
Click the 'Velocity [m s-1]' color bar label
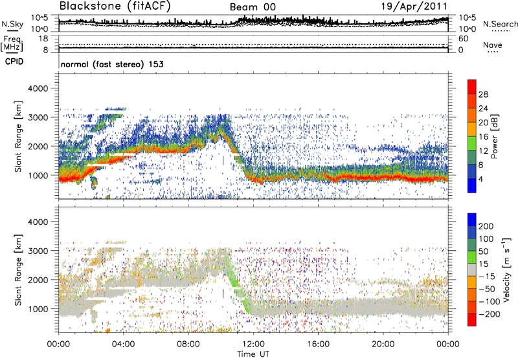pyautogui.click(x=506, y=269)
